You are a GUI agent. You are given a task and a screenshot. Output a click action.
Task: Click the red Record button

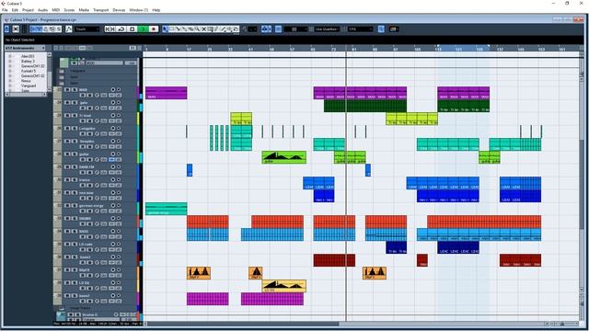154,29
